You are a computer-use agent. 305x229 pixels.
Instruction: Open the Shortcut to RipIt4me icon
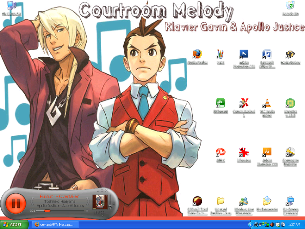click(290, 156)
